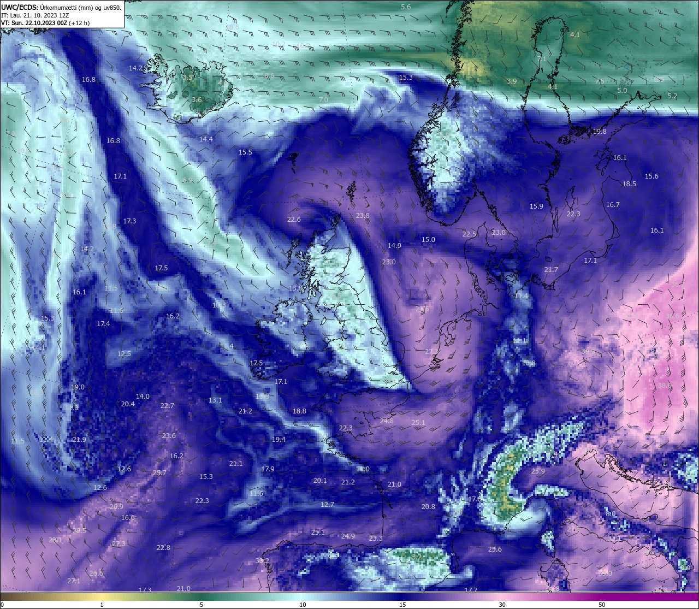Click the 7.5 map value
The height and width of the screenshot is (609, 699).
[x=600, y=81]
